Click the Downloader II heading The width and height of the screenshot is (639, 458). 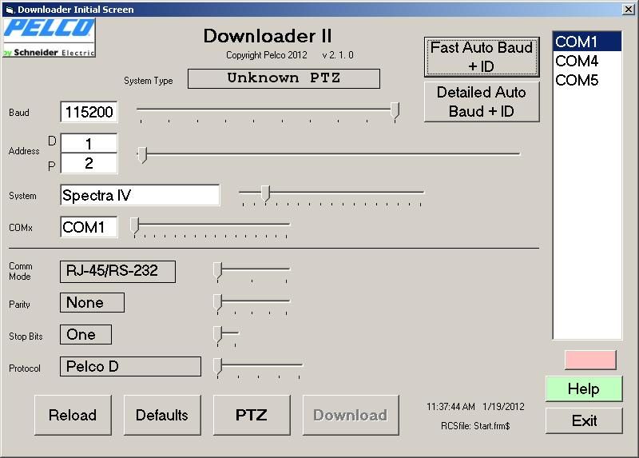click(x=268, y=36)
